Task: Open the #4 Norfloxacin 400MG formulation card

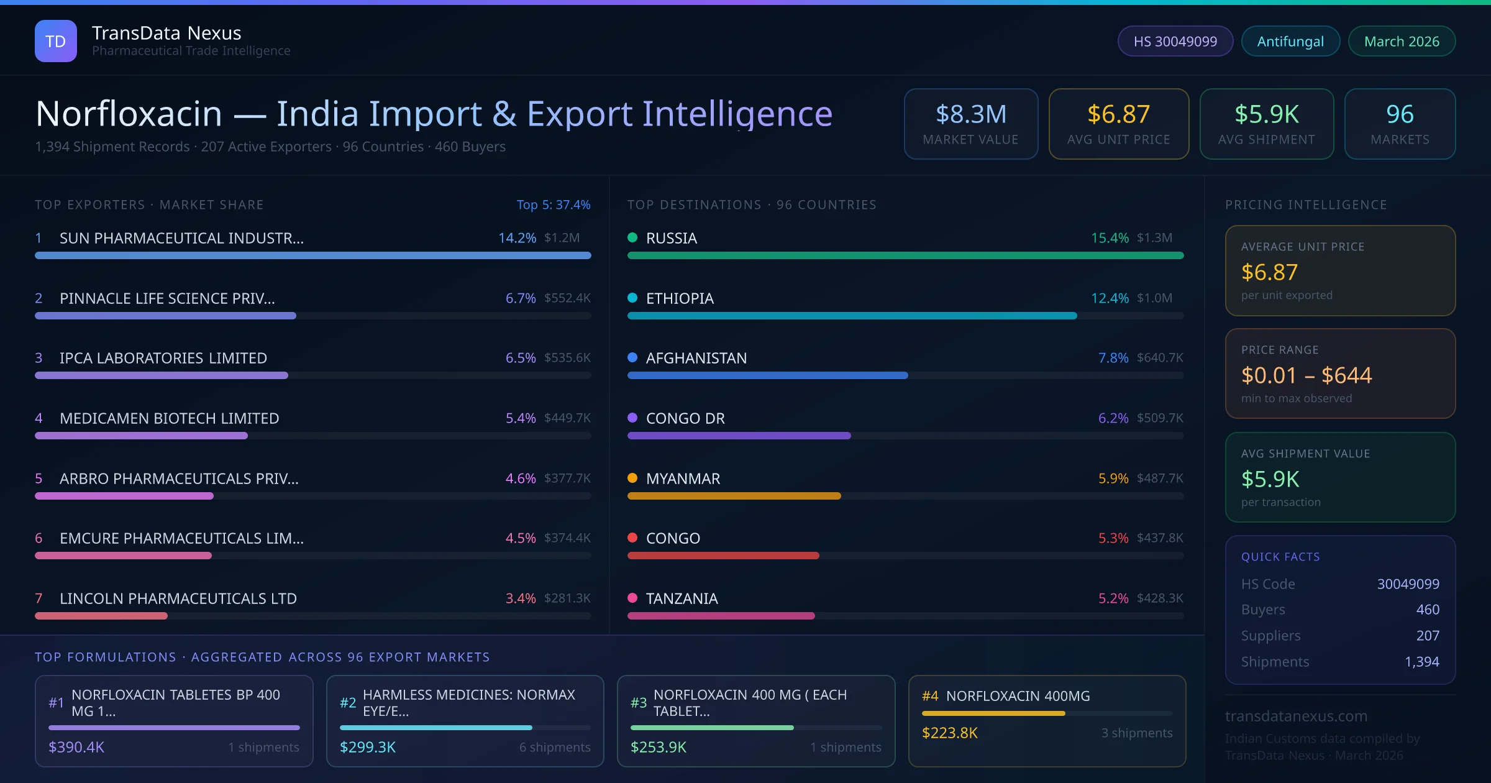Action: click(x=1047, y=720)
